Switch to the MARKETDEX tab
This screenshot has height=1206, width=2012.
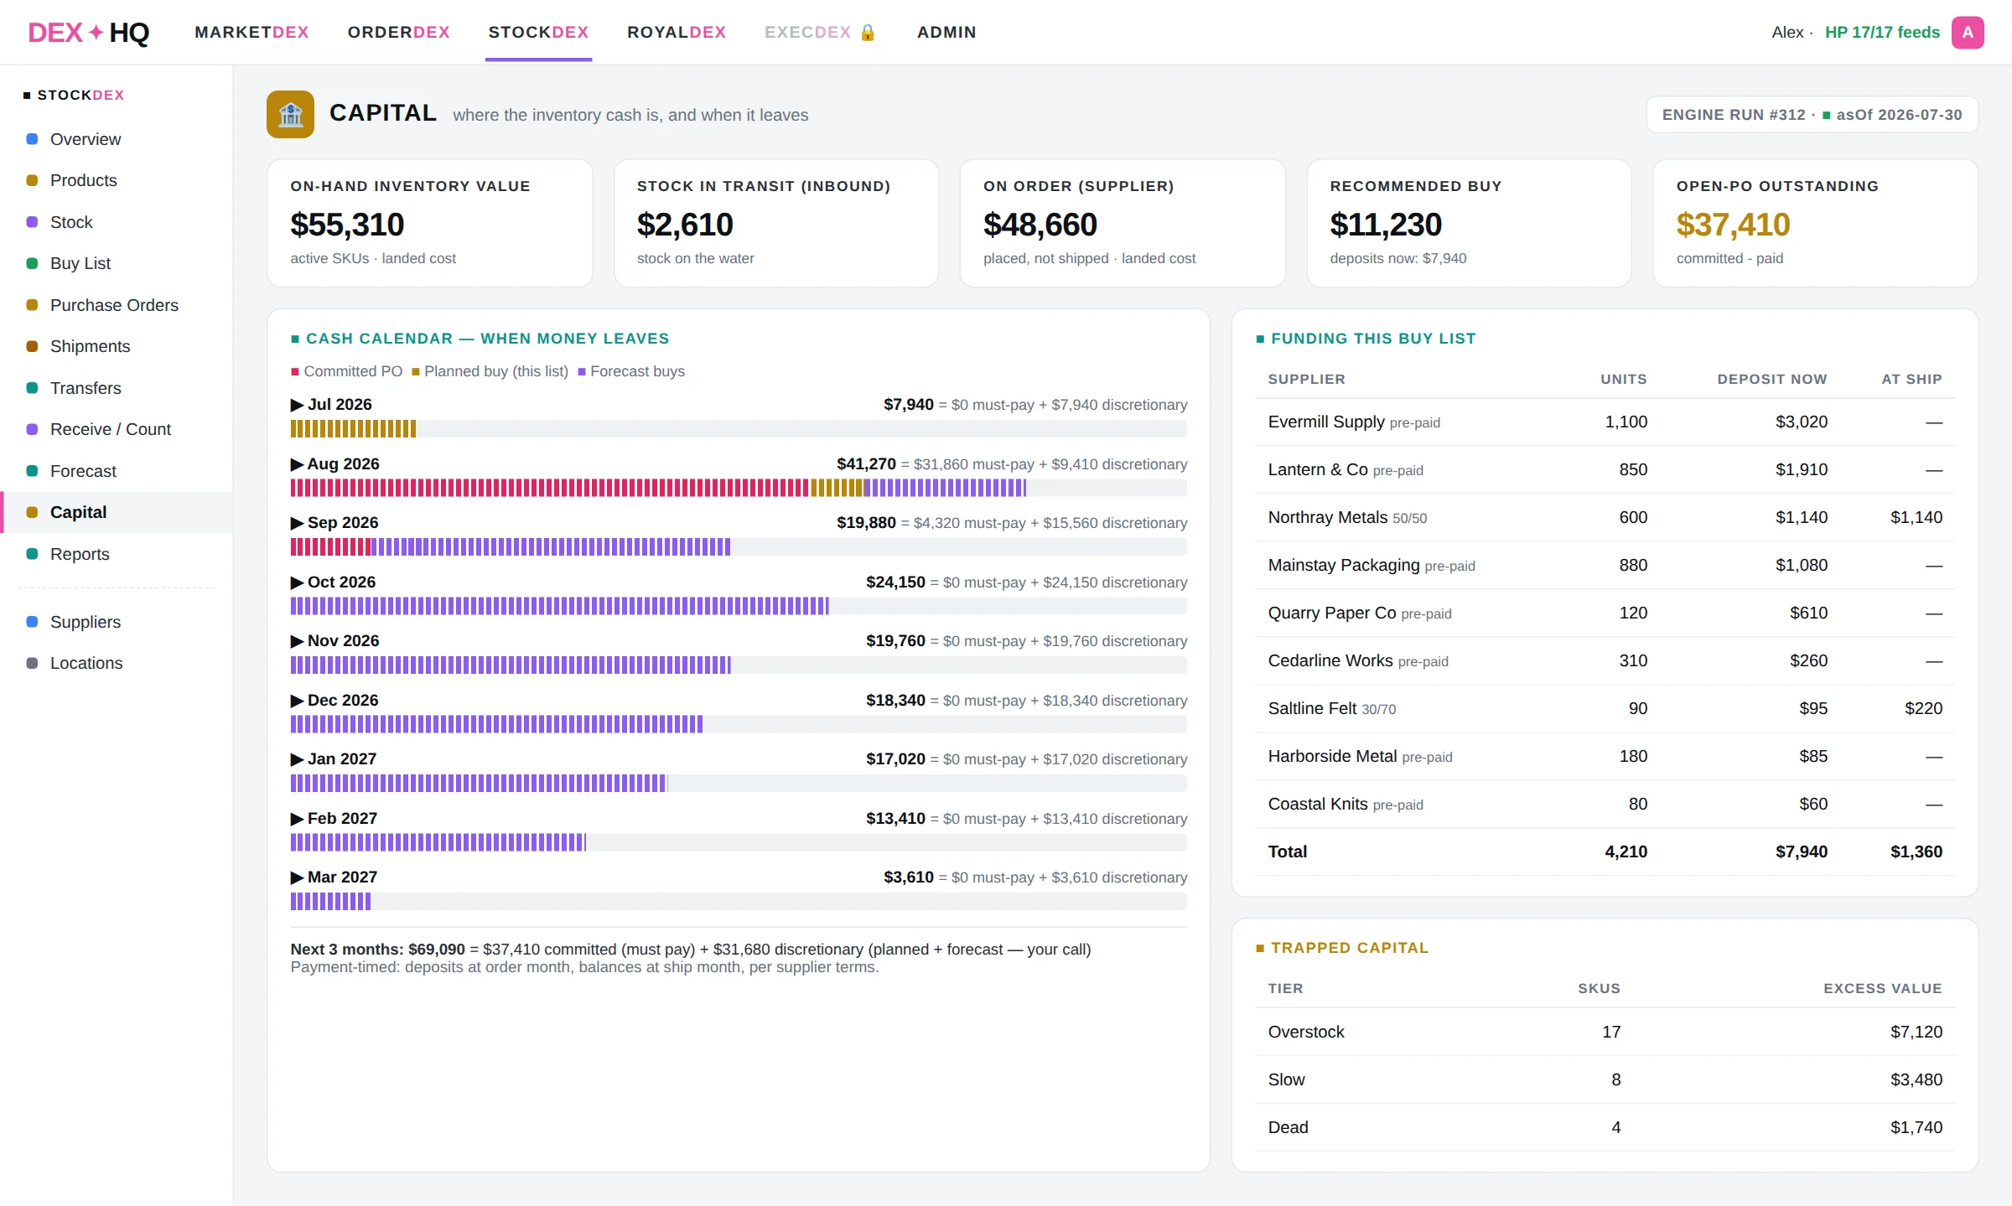pyautogui.click(x=251, y=32)
